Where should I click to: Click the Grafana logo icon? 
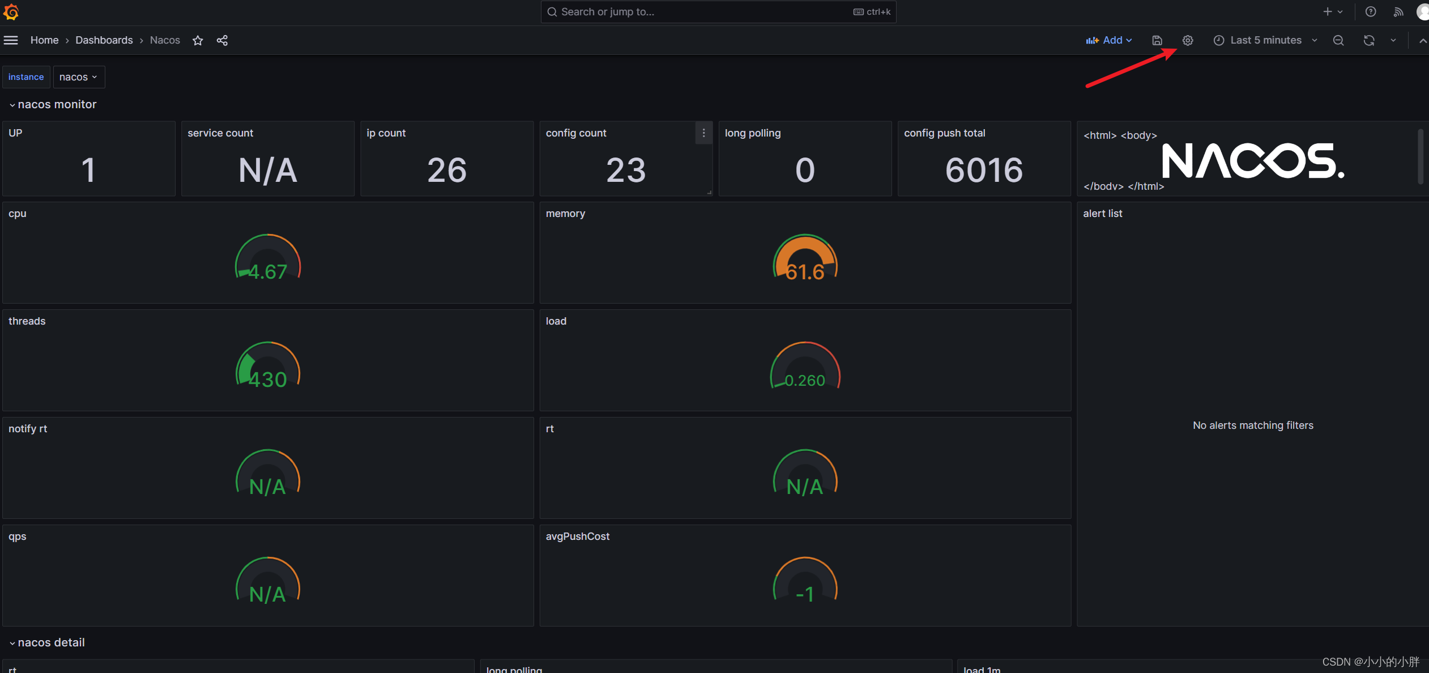pos(11,12)
